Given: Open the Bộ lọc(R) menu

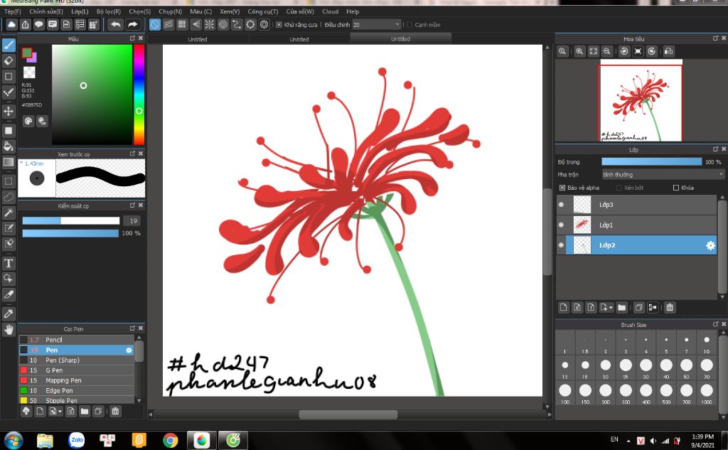Looking at the screenshot, I should 109,11.
